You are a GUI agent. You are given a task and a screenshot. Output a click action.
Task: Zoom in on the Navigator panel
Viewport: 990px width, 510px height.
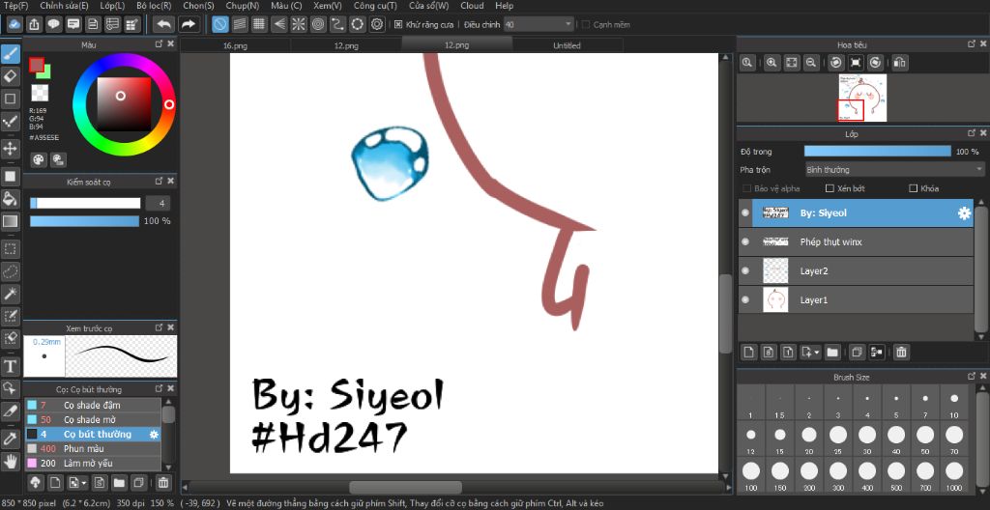772,63
